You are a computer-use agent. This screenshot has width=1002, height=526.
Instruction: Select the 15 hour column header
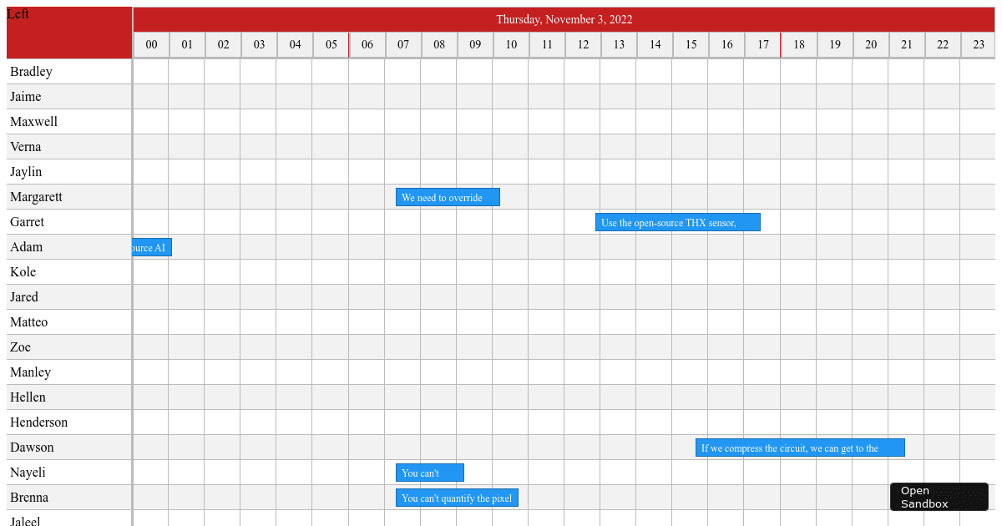tap(691, 45)
